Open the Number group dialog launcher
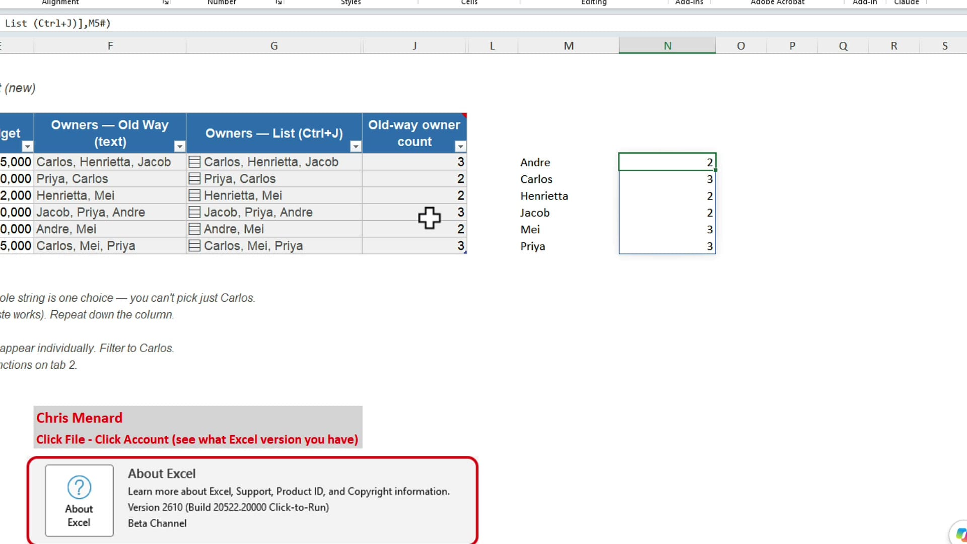The height and width of the screenshot is (544, 967). pyautogui.click(x=279, y=3)
